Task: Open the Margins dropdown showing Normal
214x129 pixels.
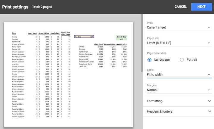Action: tap(179, 90)
